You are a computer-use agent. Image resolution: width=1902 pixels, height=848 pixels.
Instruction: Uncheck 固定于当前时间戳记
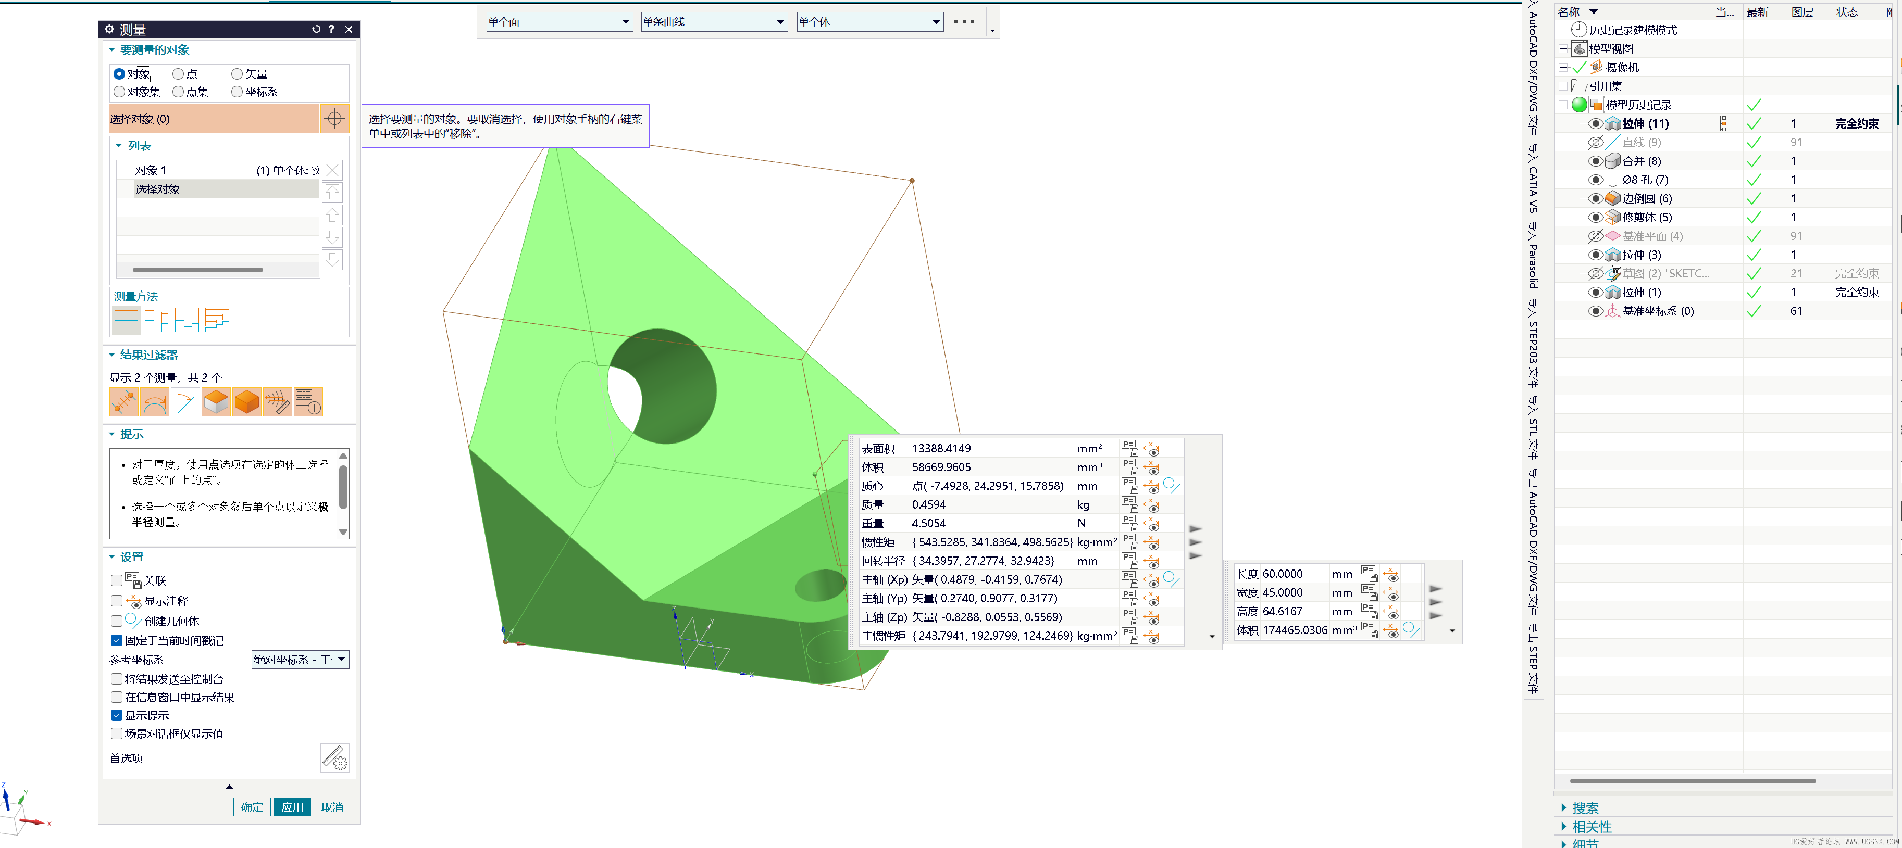click(117, 641)
